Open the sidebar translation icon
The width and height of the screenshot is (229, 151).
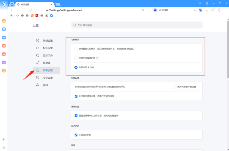(x=4, y=46)
